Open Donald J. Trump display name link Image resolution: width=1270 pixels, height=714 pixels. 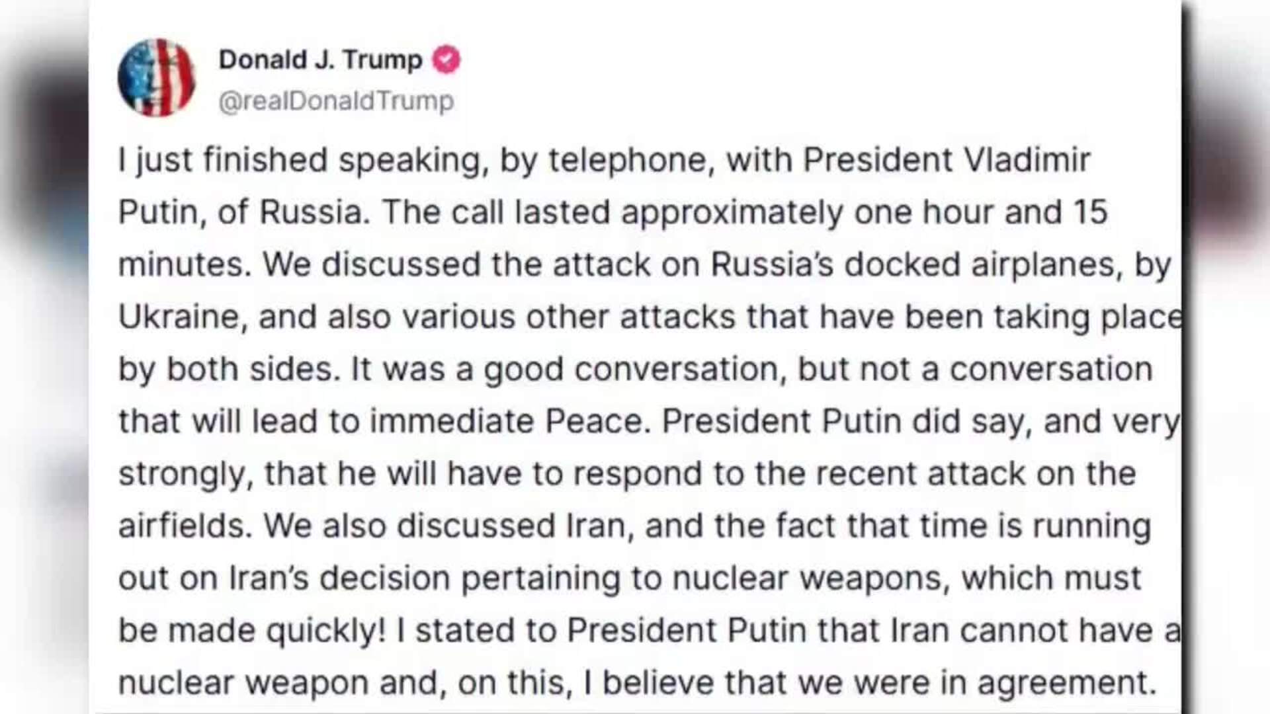click(x=320, y=60)
